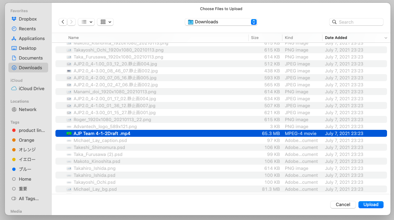Select Taka_Furusawa (2).psd

221,155
